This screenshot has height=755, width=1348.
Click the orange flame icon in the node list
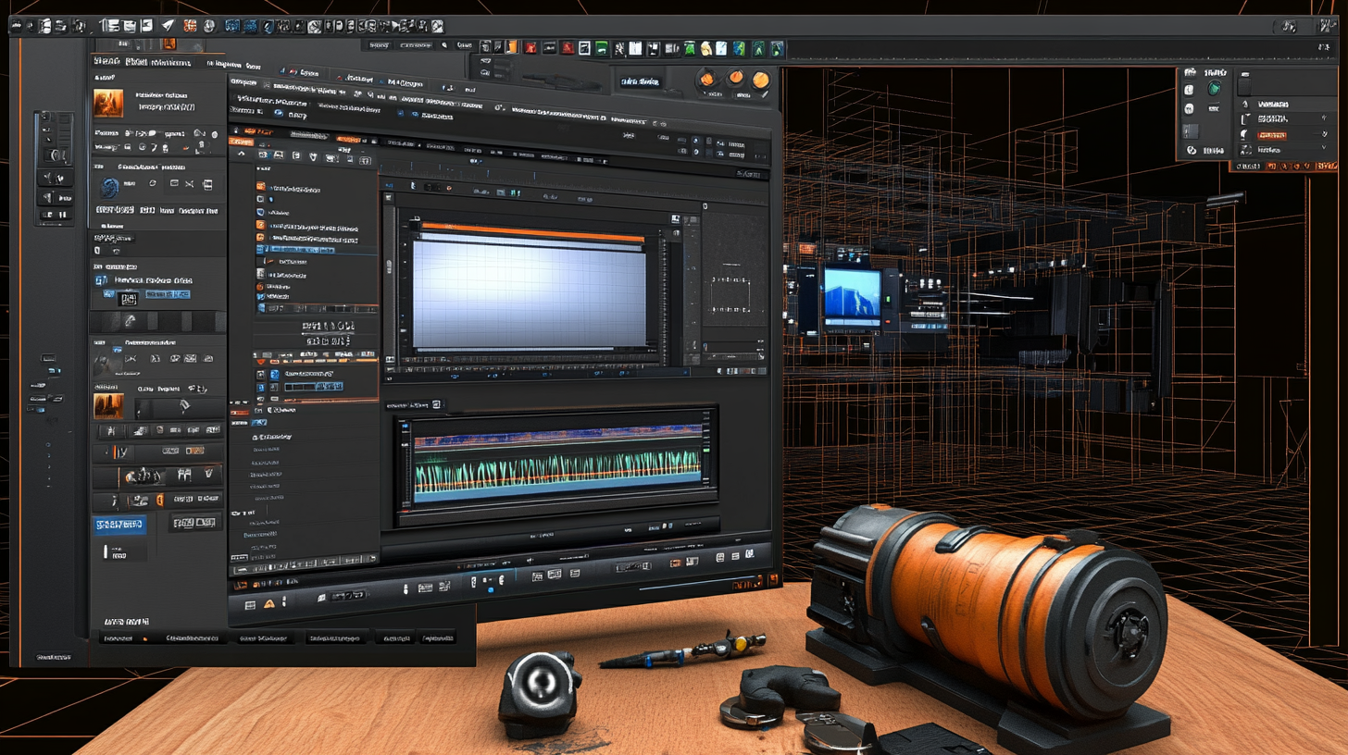259,285
